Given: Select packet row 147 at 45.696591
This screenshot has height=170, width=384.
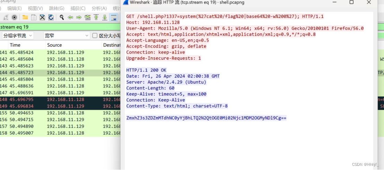Looking at the screenshot, I should point(60,93).
